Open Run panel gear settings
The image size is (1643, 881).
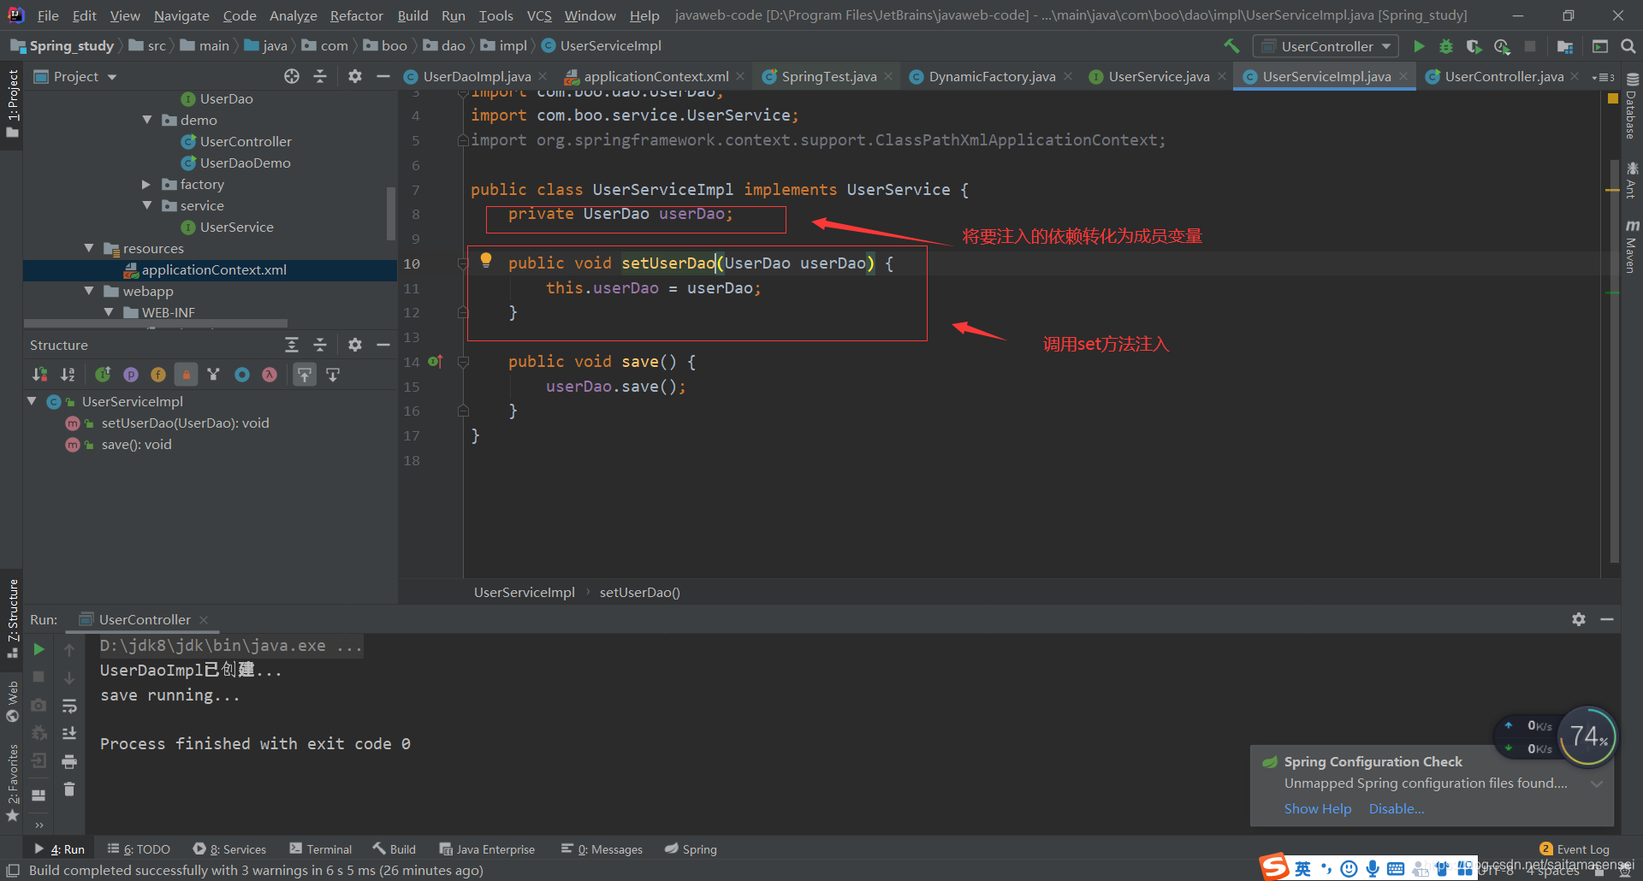point(1579,619)
